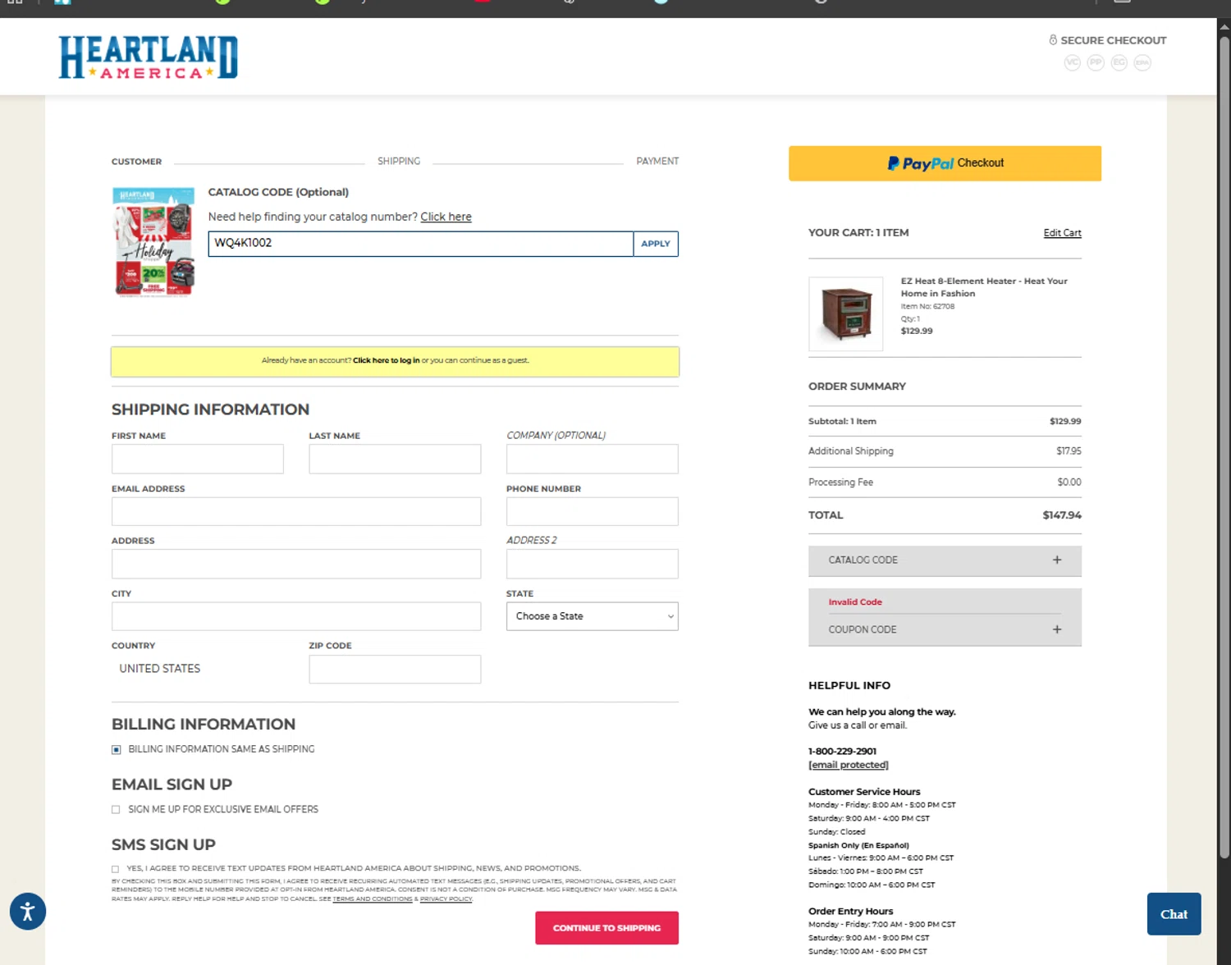Select the Customer step
Viewport: 1231px width, 965px height.
pos(136,162)
